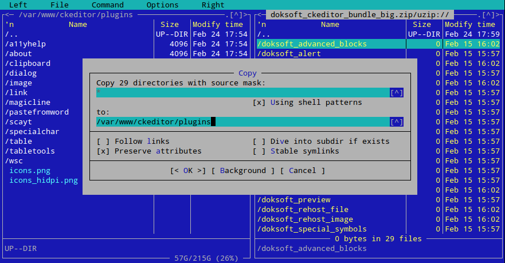Viewport: 505px width, 263px height.
Task: Select icons_hidpi.png in left panel
Action: coord(44,180)
